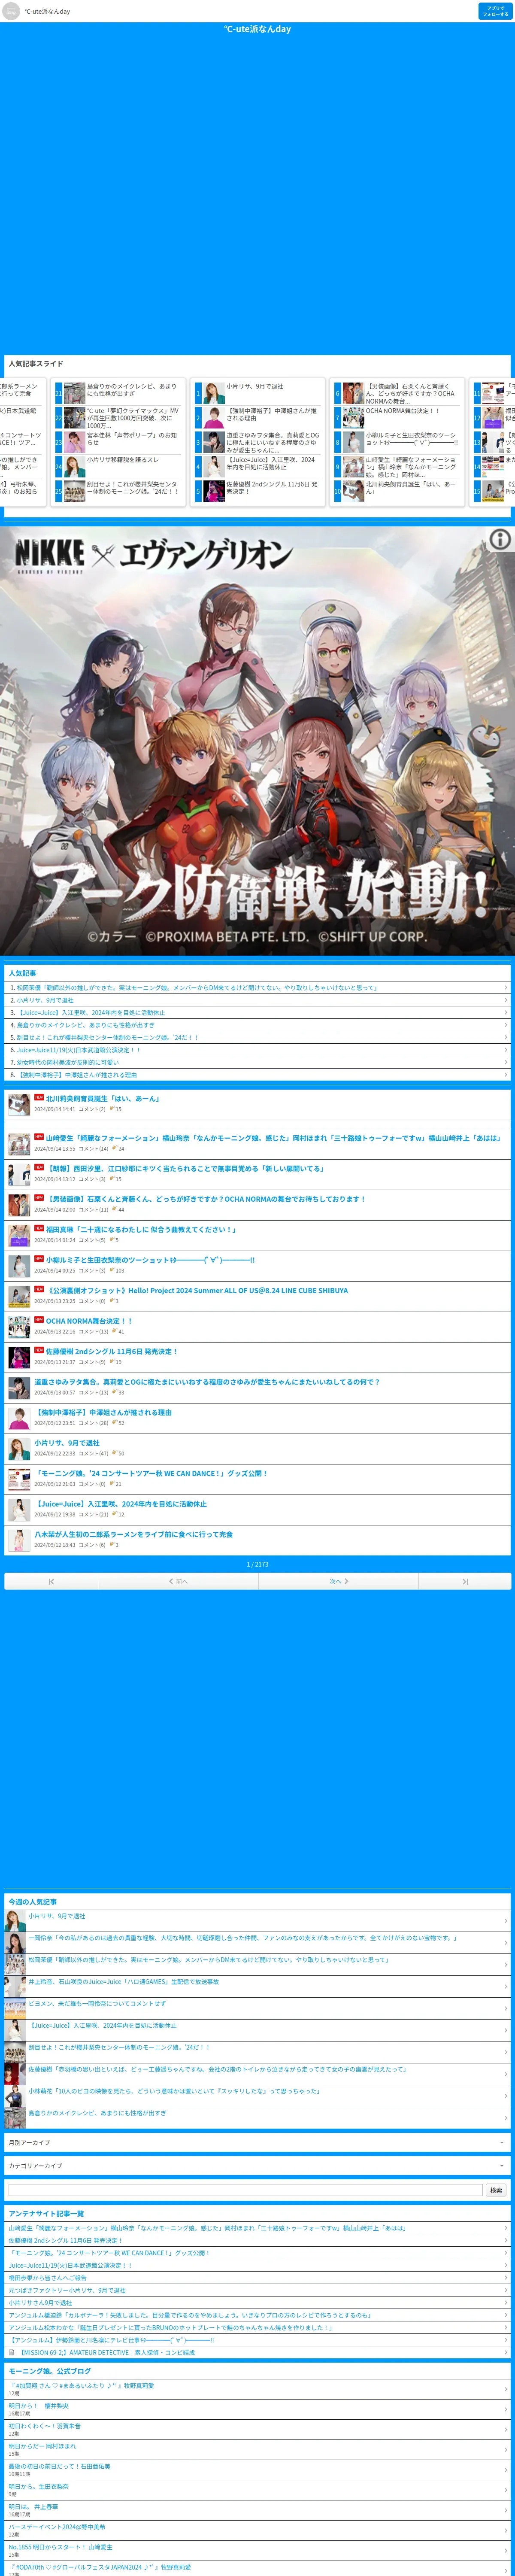Expand the 月別アーカイブ dropdown
Image resolution: width=515 pixels, height=2576 pixels.
pos(257,2143)
